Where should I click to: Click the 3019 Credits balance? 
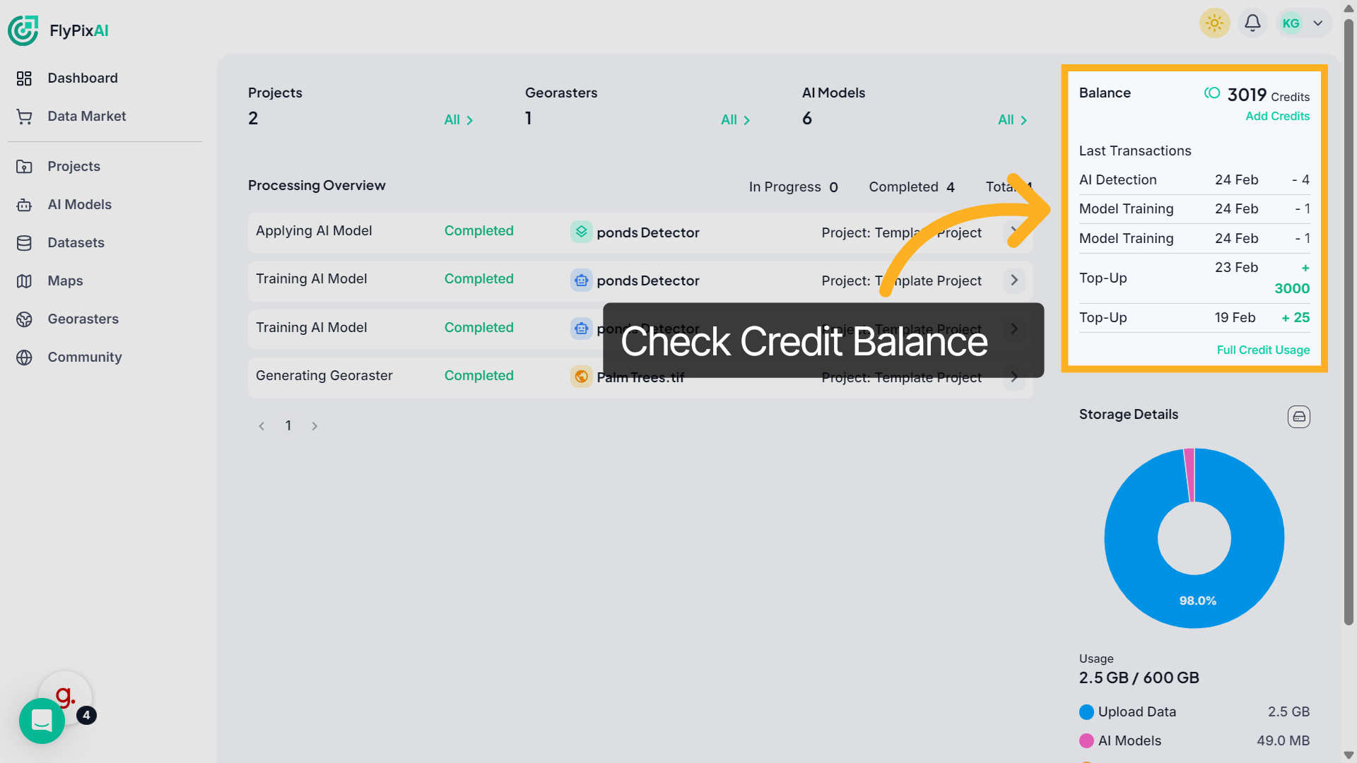[x=1268, y=95]
